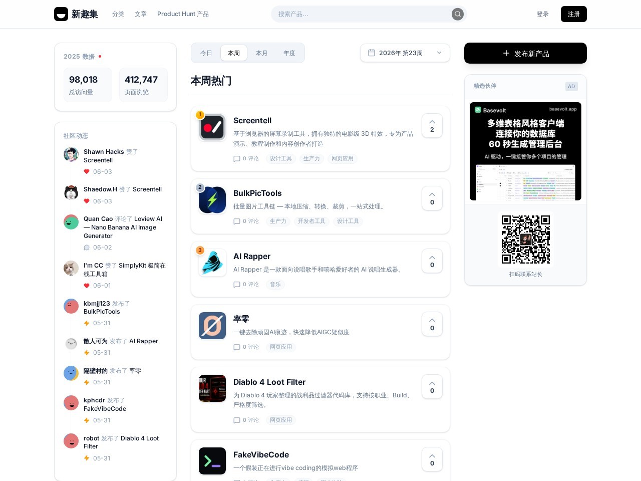Click comment icon on BulkPicTools card
The image size is (641, 481).
click(237, 221)
